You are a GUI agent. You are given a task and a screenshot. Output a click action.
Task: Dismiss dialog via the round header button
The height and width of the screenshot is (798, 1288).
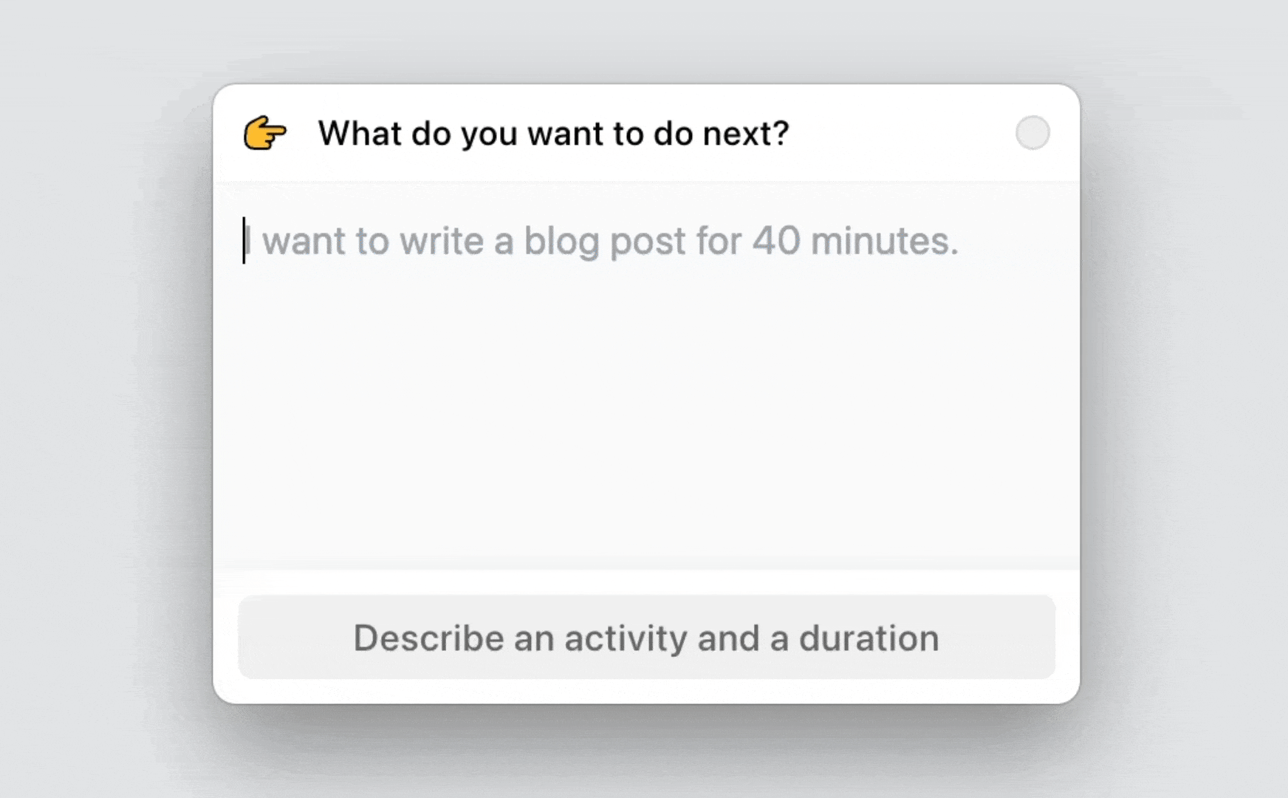[1032, 133]
